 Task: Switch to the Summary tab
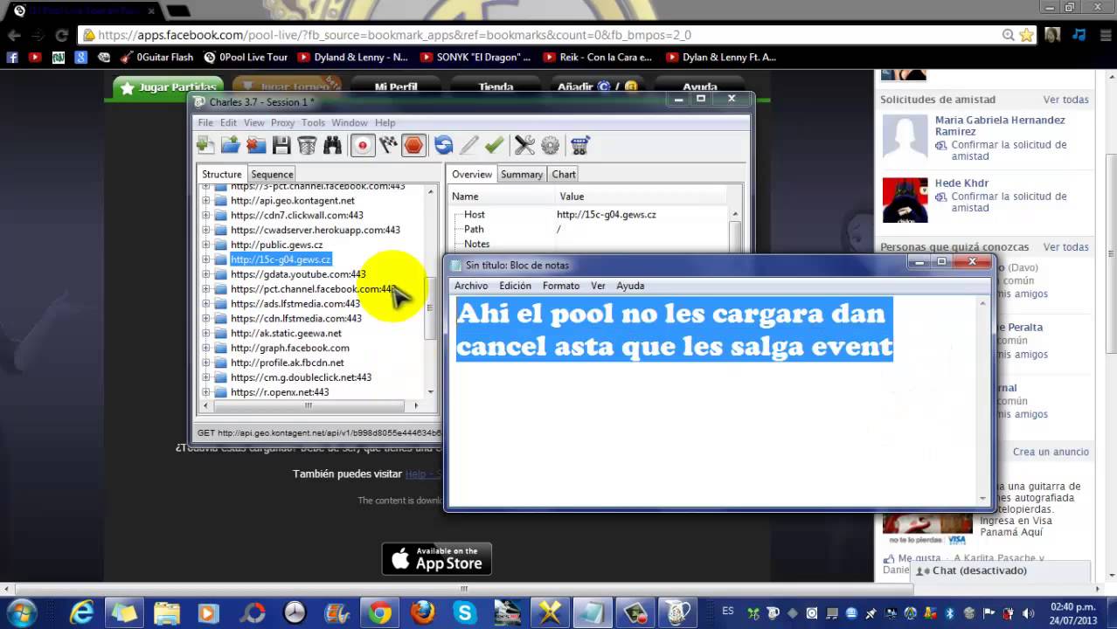(522, 174)
